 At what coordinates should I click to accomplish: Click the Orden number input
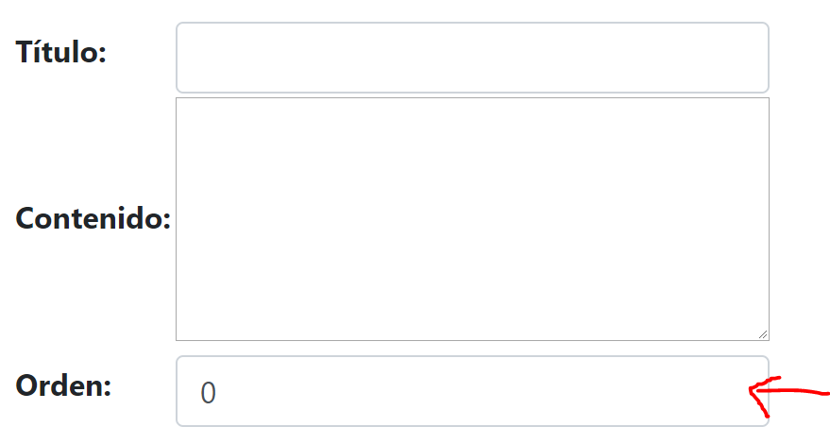click(x=472, y=391)
